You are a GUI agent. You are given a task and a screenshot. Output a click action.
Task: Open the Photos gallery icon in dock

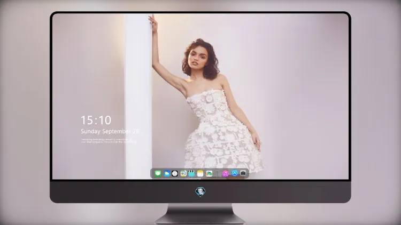click(x=209, y=173)
